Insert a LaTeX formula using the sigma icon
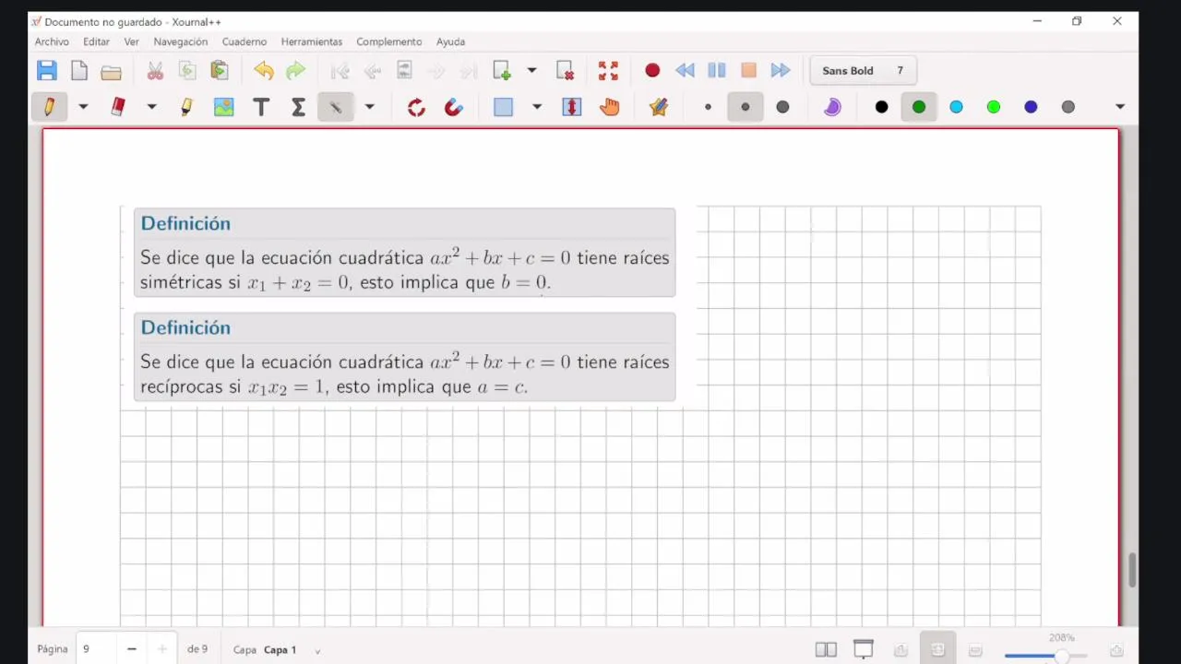This screenshot has width=1181, height=664. pyautogui.click(x=298, y=107)
